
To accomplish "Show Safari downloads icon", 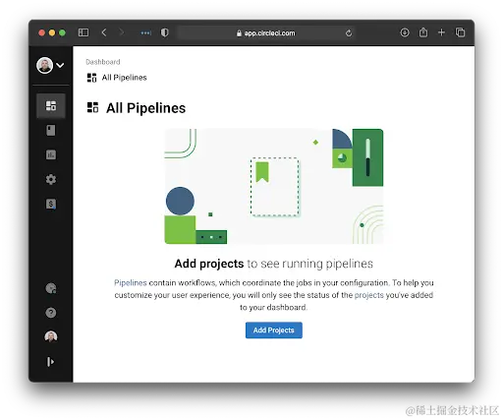I will pyautogui.click(x=405, y=32).
